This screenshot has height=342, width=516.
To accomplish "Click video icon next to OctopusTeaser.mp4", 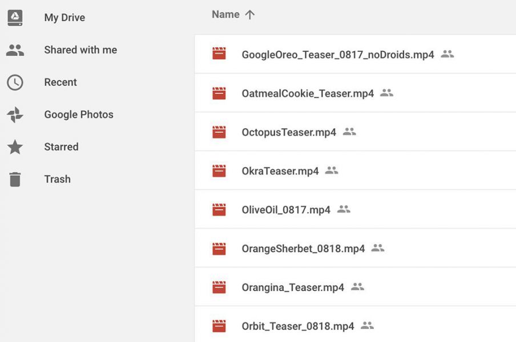I will [219, 132].
